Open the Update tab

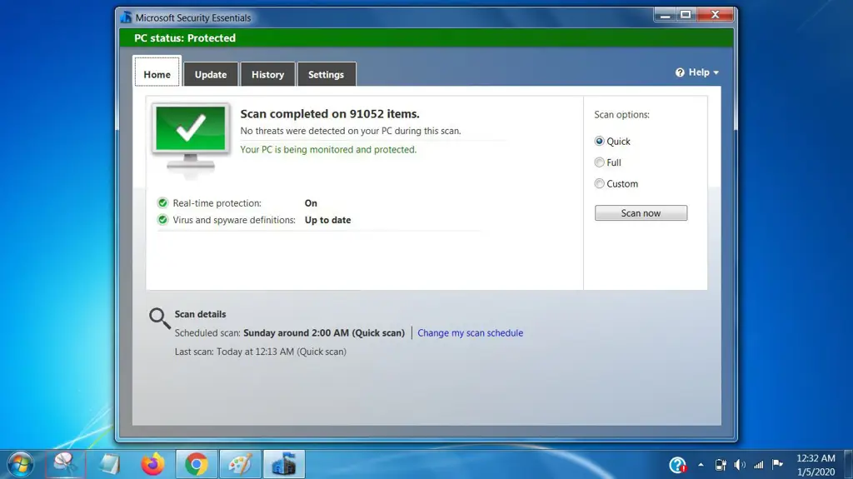coord(211,75)
